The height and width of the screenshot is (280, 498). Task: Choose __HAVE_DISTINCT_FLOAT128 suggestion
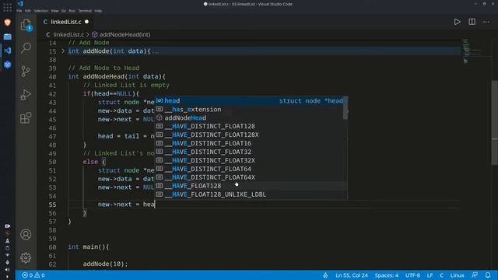point(249,126)
